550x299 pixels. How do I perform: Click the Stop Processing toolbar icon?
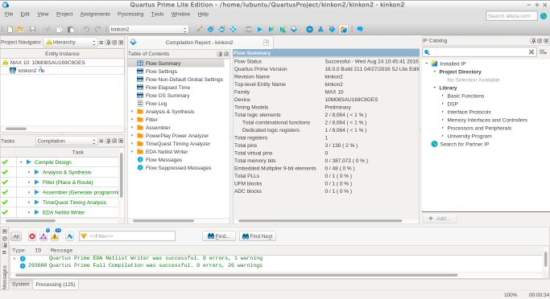click(x=248, y=30)
